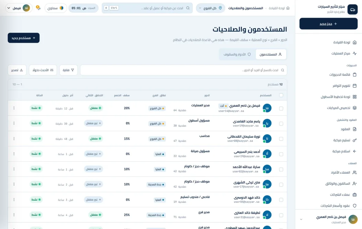Check the row for منى تركي الشهري

point(281,184)
